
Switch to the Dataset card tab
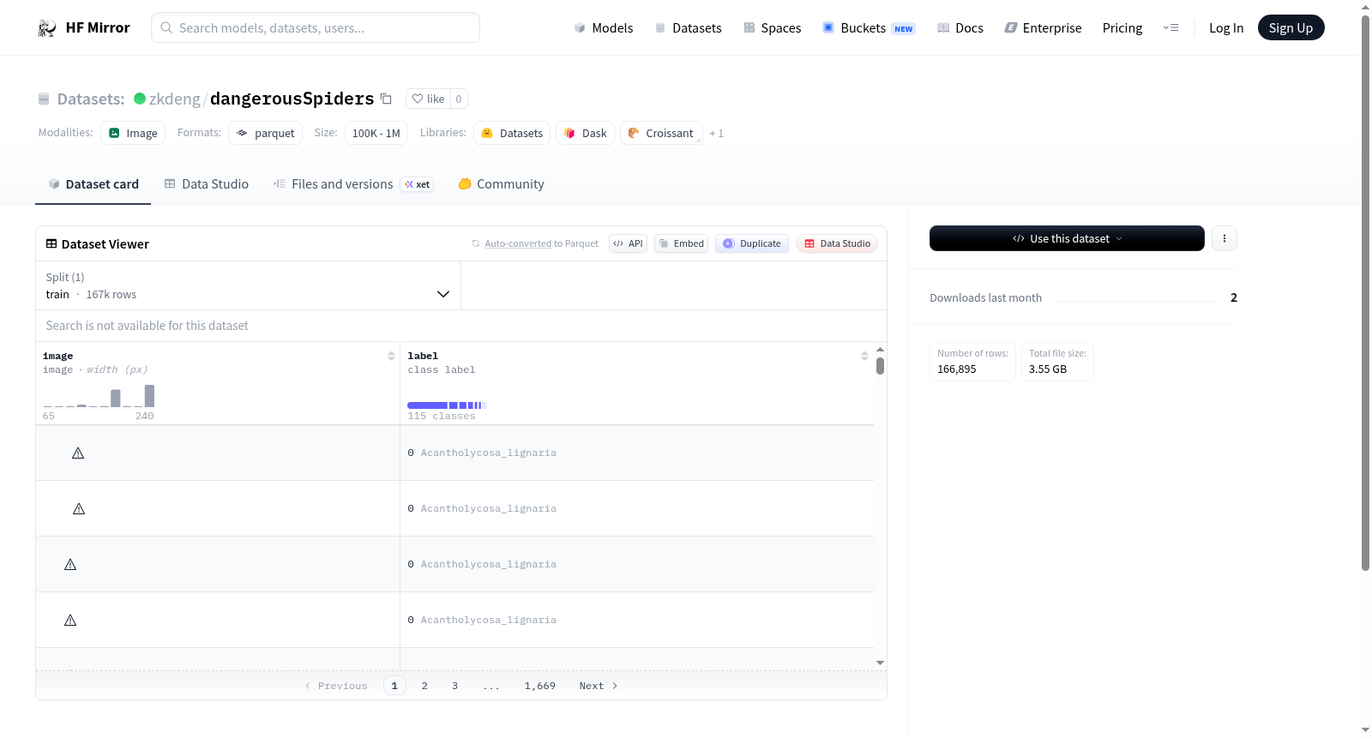tap(93, 183)
